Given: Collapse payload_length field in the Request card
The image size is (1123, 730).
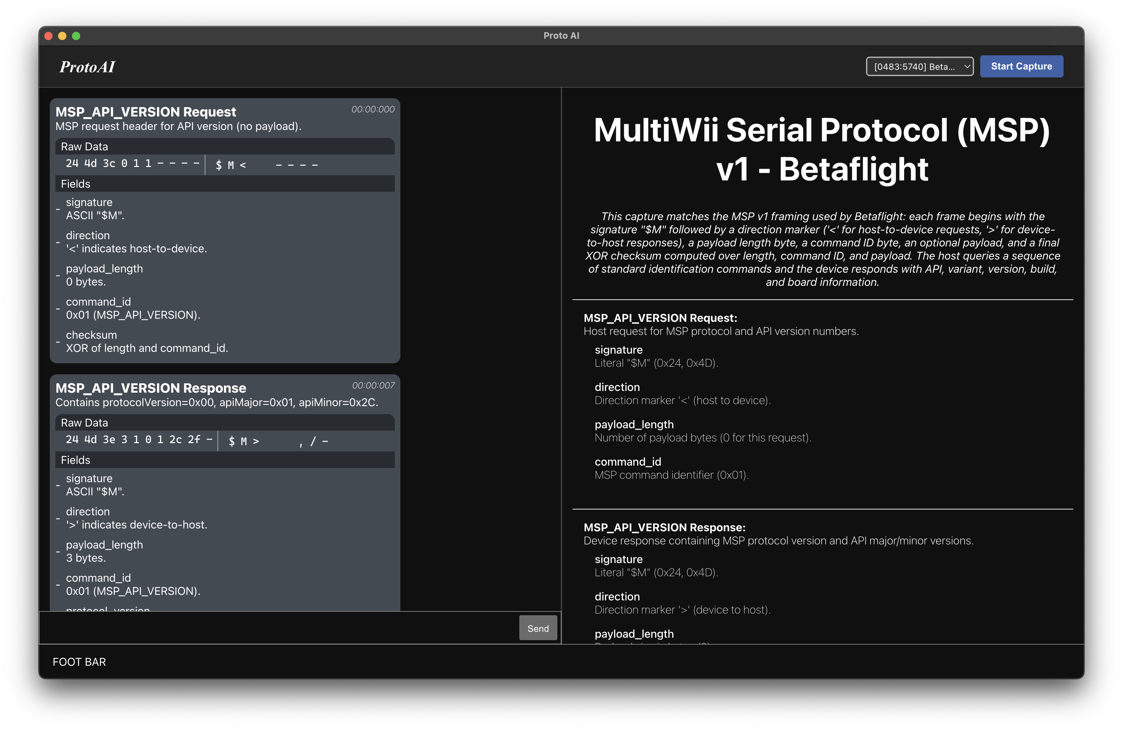Looking at the screenshot, I should point(58,275).
